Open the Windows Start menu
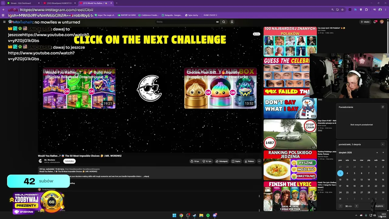The height and width of the screenshot is (219, 389). [x=174, y=215]
